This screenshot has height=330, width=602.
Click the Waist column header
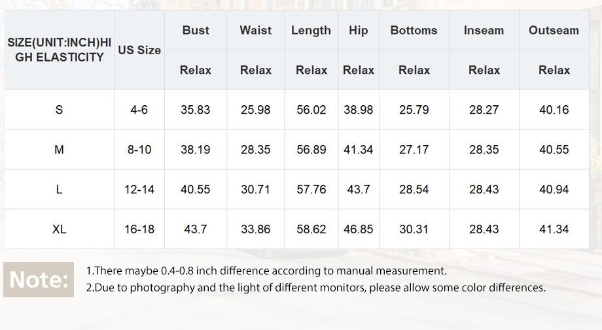point(255,30)
